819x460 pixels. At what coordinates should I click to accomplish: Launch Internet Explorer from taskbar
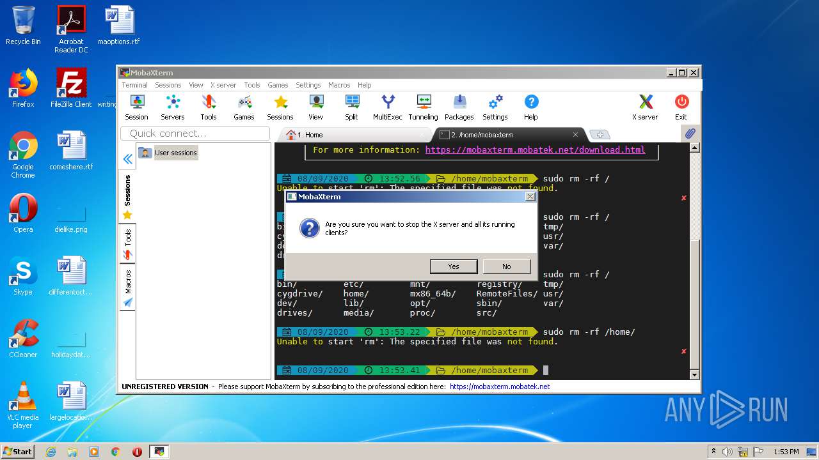51,452
